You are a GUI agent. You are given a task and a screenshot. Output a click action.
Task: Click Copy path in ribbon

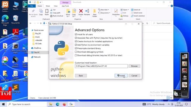(55, 13)
